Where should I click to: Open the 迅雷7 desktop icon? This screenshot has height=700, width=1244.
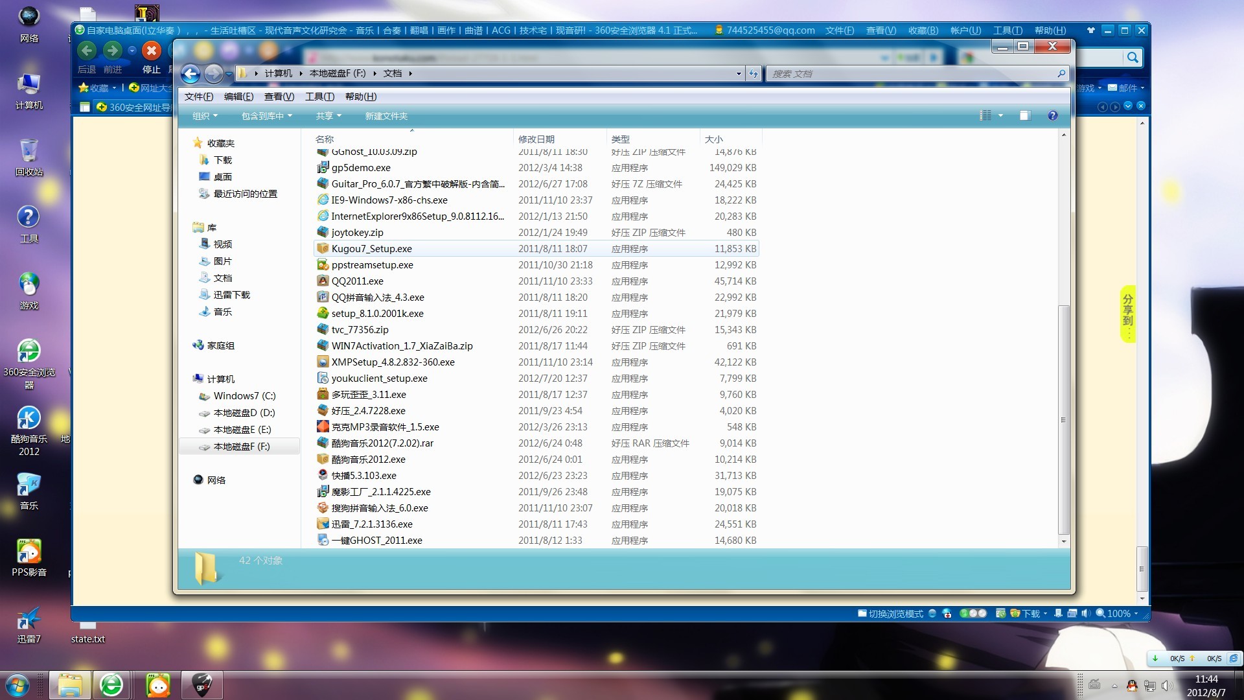[x=29, y=625]
